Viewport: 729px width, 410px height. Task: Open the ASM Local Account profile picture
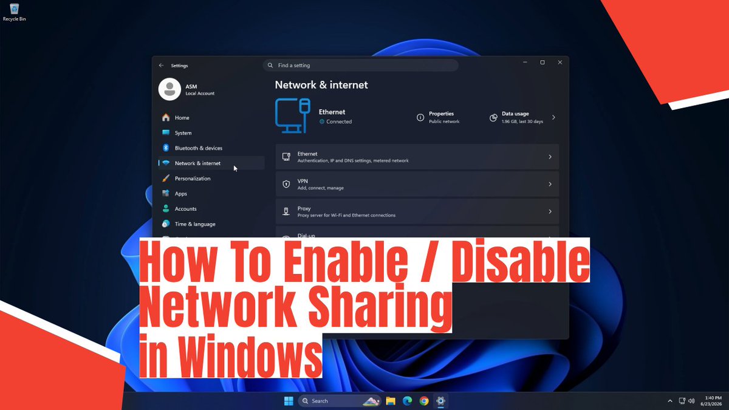169,89
